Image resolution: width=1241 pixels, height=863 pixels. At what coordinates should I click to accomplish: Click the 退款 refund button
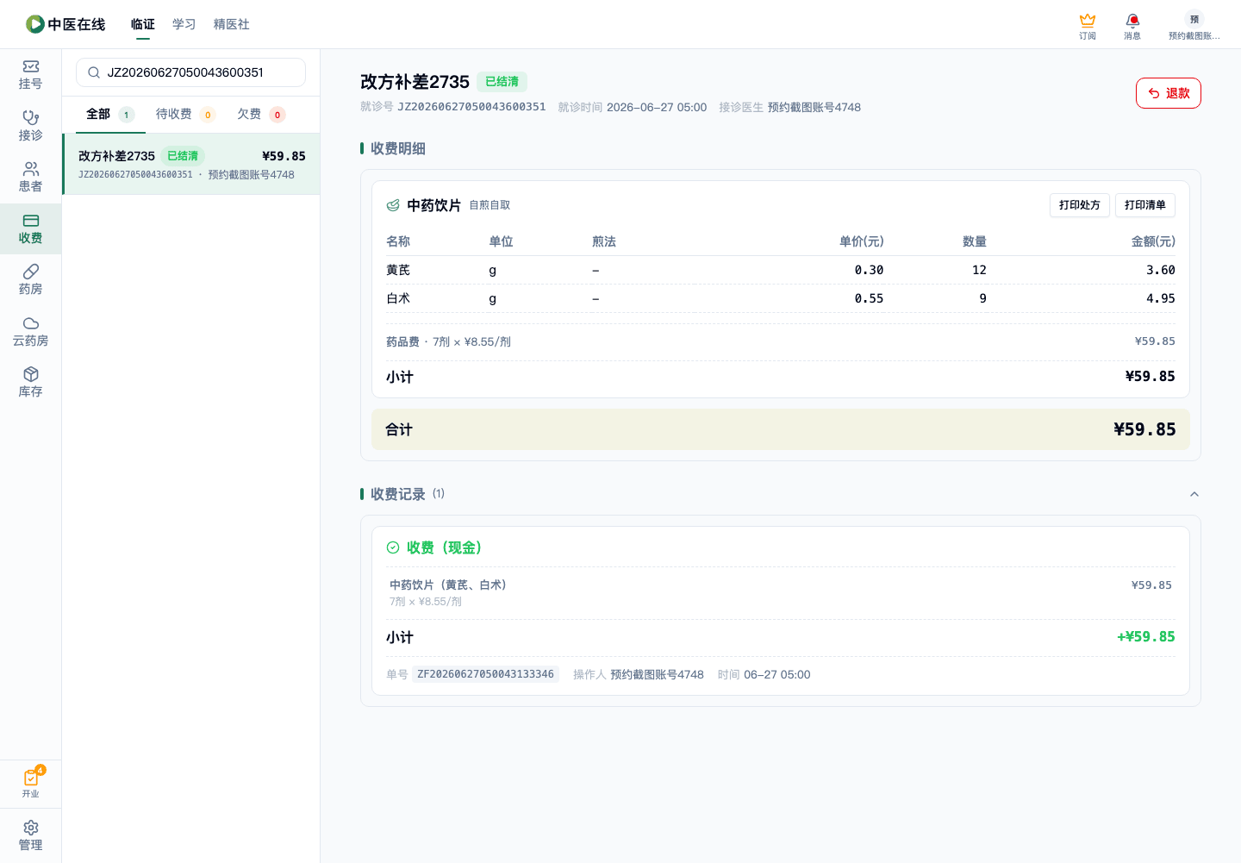pyautogui.click(x=1169, y=93)
